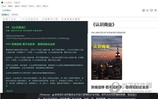Toggle bold formatting with the B icon
The image size is (158, 99).
[x=7, y=19]
